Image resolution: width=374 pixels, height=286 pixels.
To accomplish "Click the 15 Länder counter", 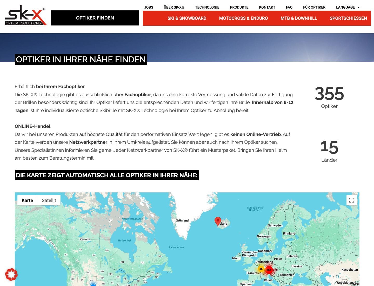I will point(329,151).
